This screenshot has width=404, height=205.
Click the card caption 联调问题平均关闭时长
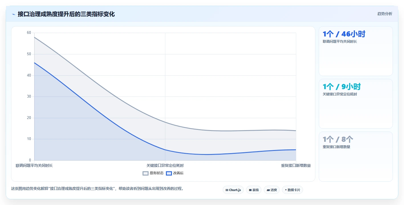(340, 42)
